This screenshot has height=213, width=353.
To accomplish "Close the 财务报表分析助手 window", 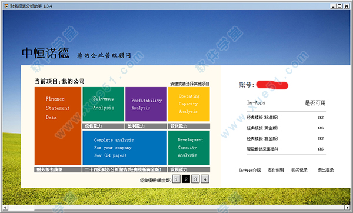I will point(347,6).
